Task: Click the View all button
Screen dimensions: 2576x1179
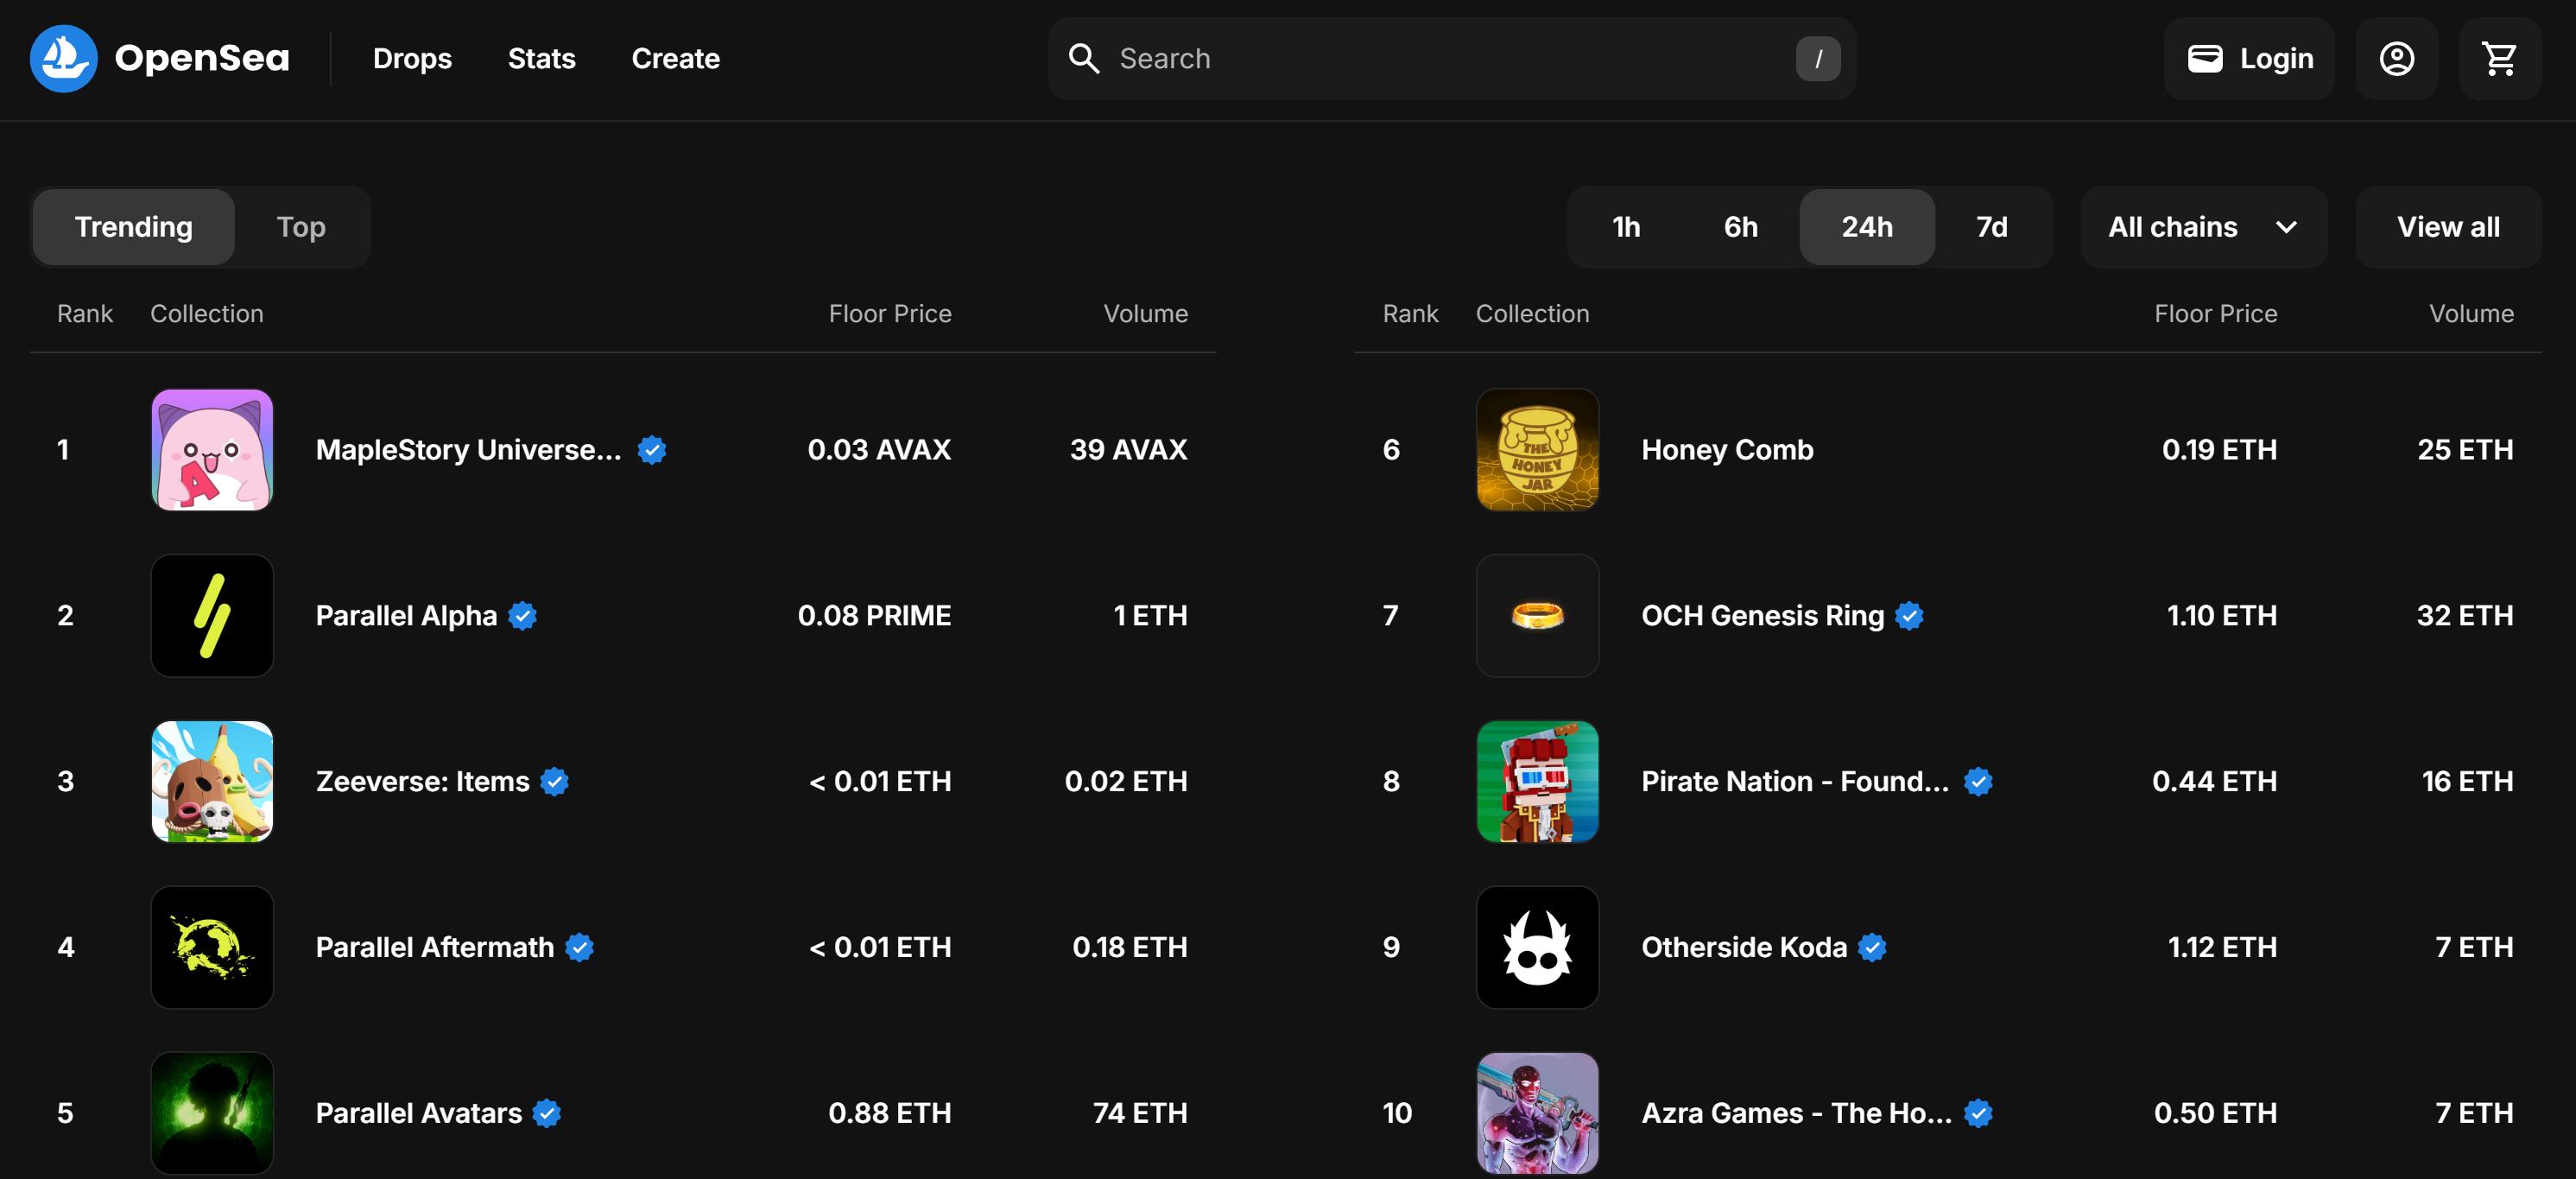Action: [x=2447, y=227]
